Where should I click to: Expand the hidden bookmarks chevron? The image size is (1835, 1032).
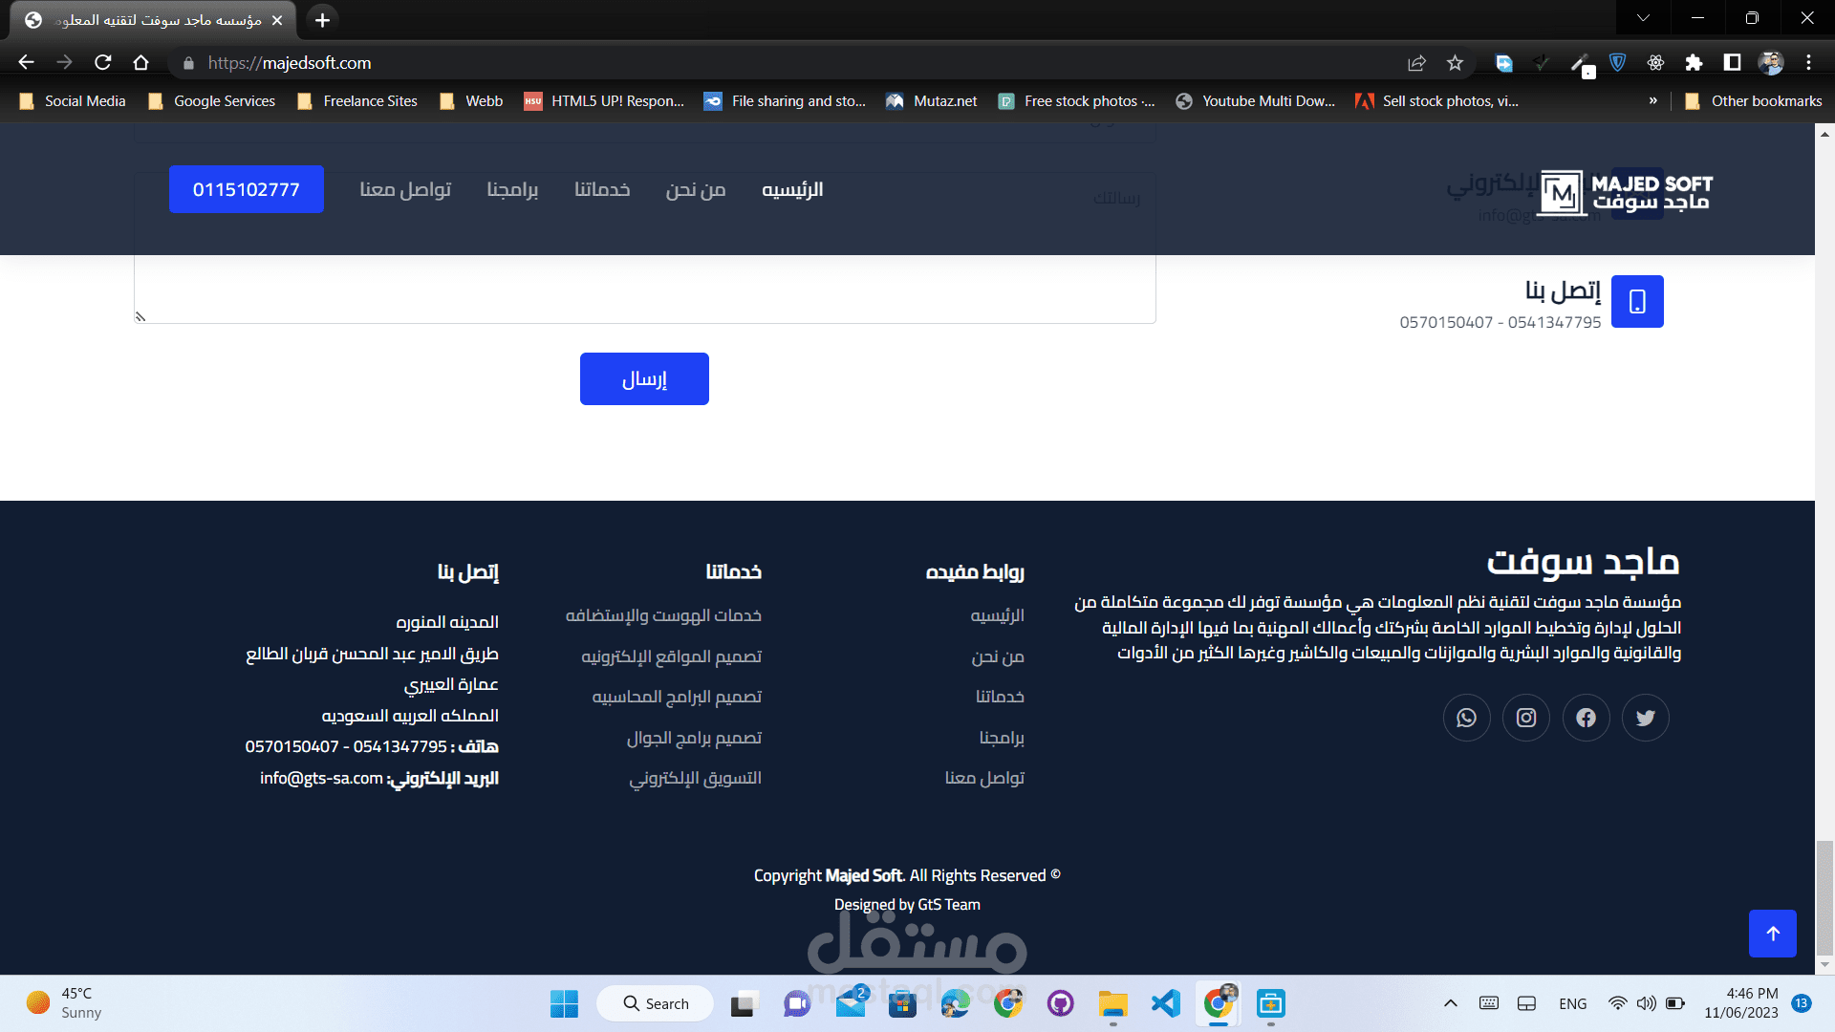tap(1652, 100)
